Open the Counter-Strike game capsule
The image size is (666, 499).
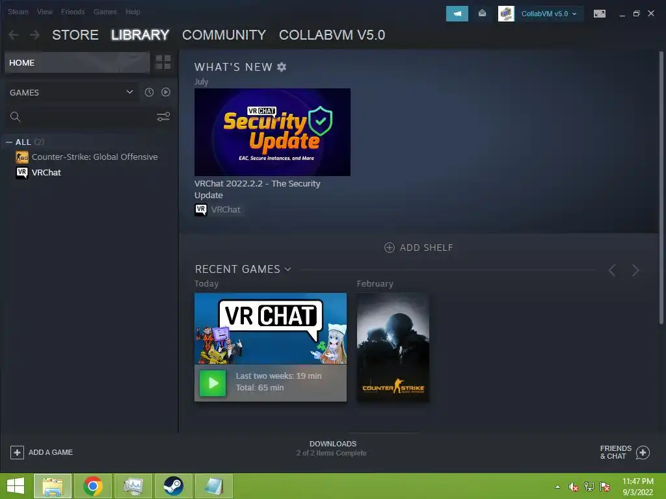click(393, 347)
